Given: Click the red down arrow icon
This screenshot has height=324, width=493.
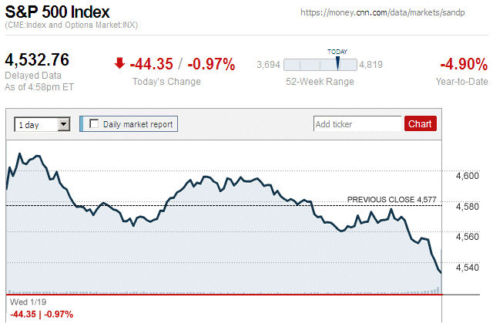Looking at the screenshot, I should (119, 63).
